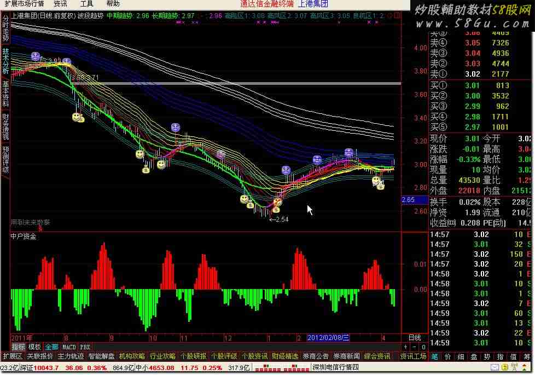Select the 细 detail tab
The height and width of the screenshot is (375, 535).
tap(461, 356)
